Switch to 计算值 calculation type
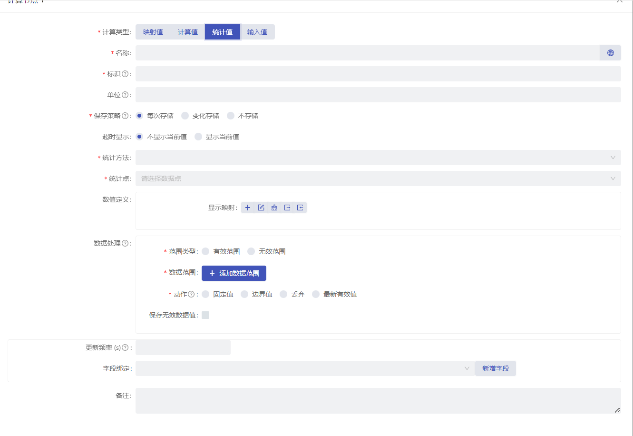The width and height of the screenshot is (633, 436). (x=188, y=32)
